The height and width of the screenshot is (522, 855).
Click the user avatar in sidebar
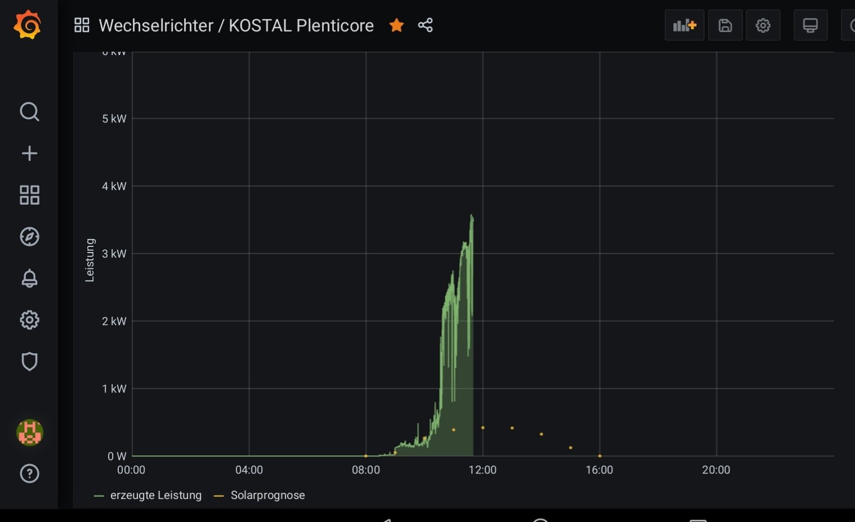click(29, 433)
